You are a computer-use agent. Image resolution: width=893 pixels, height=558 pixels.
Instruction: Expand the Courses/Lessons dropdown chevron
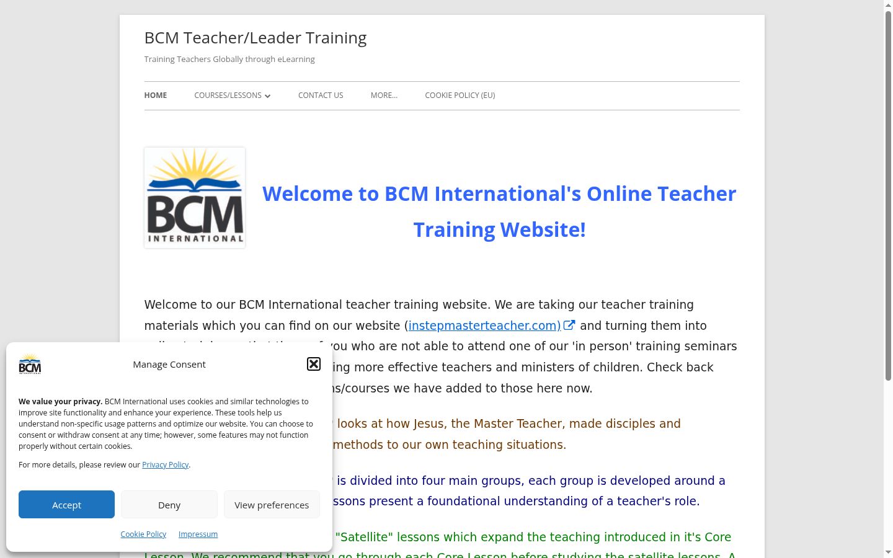point(267,95)
